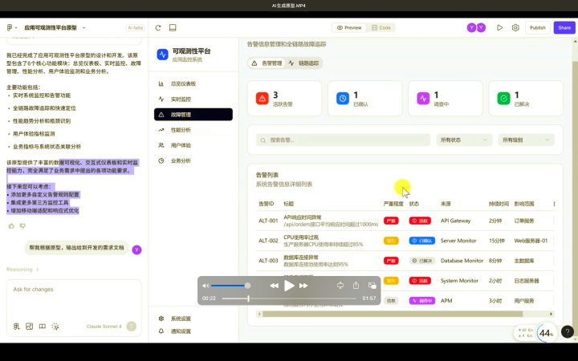This screenshot has height=361, width=578.
Task: Click the send arrow in chat box
Action: tap(131, 327)
